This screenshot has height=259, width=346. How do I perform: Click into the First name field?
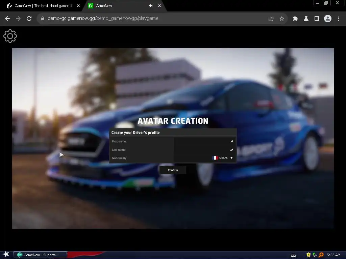pos(205,141)
